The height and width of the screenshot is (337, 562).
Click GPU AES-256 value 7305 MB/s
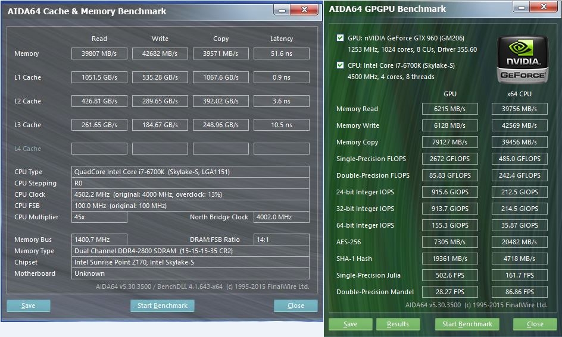tap(450, 242)
